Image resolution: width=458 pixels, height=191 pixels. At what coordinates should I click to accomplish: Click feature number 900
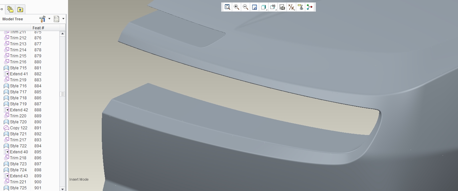38,182
